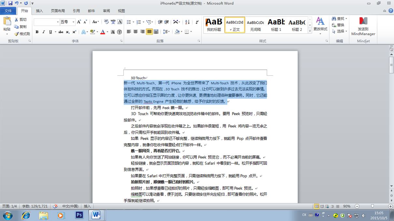The width and height of the screenshot is (394, 221).
Task: Click Change Styles (更改样式) button
Action: [x=320, y=26]
